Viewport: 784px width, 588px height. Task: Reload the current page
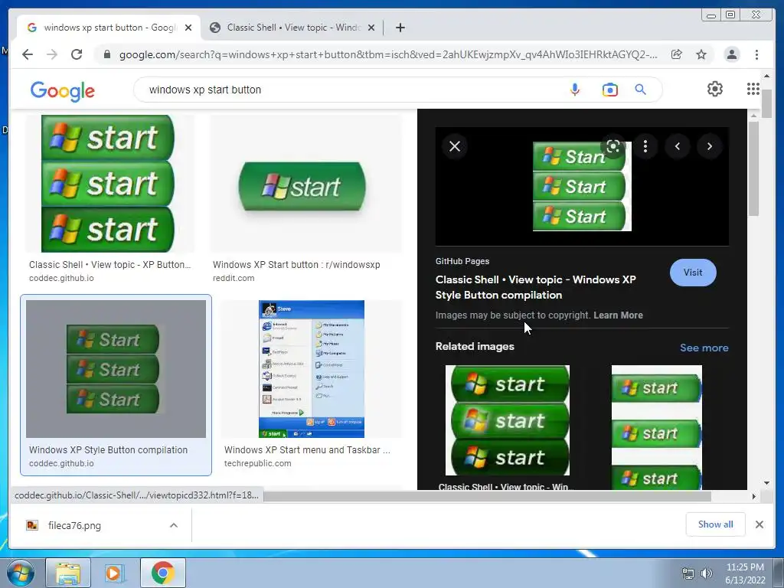(x=77, y=54)
